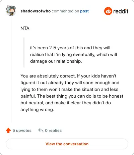
Task: Click the grey quote bar beside the blockquote
Action: click(x=24, y=52)
